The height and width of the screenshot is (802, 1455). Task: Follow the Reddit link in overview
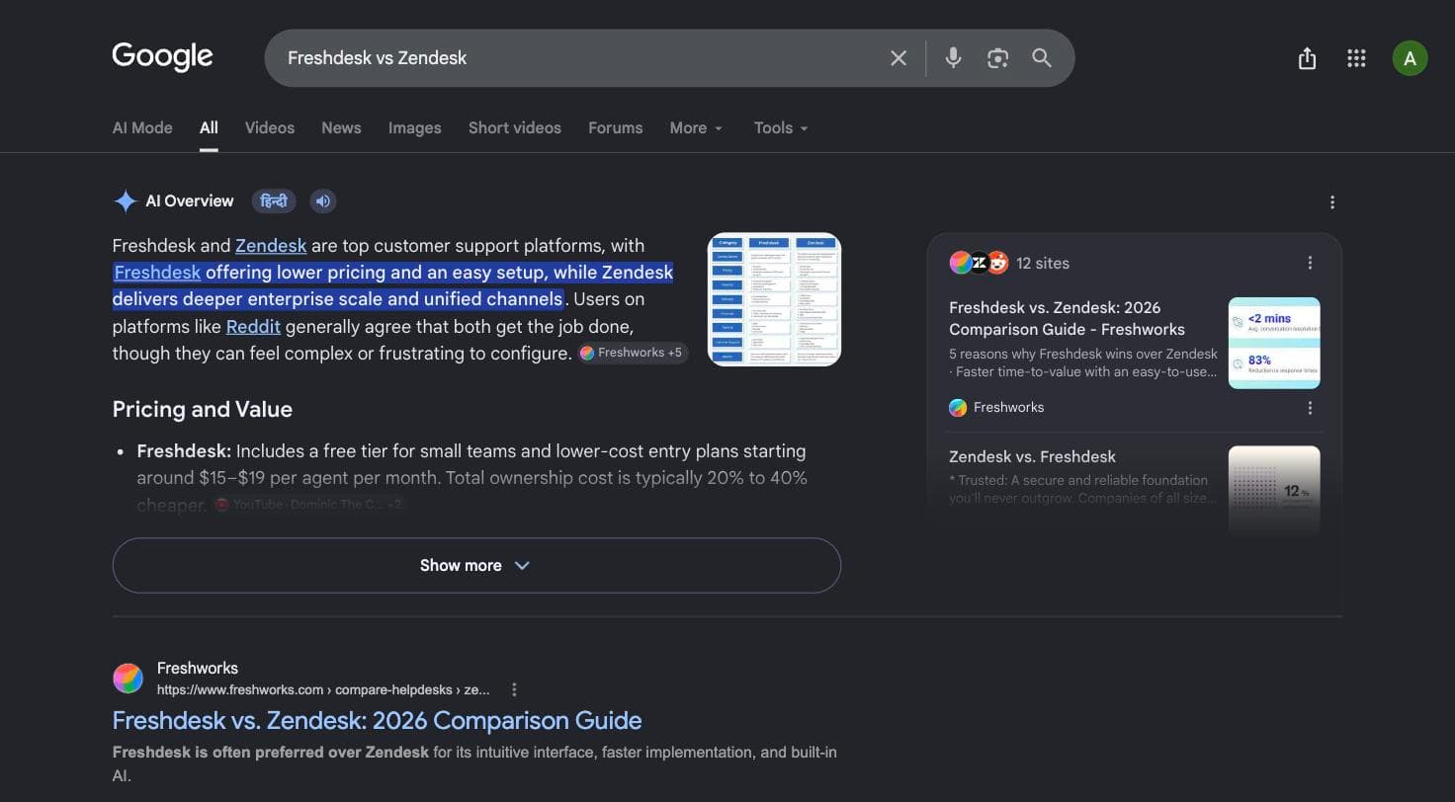(253, 326)
